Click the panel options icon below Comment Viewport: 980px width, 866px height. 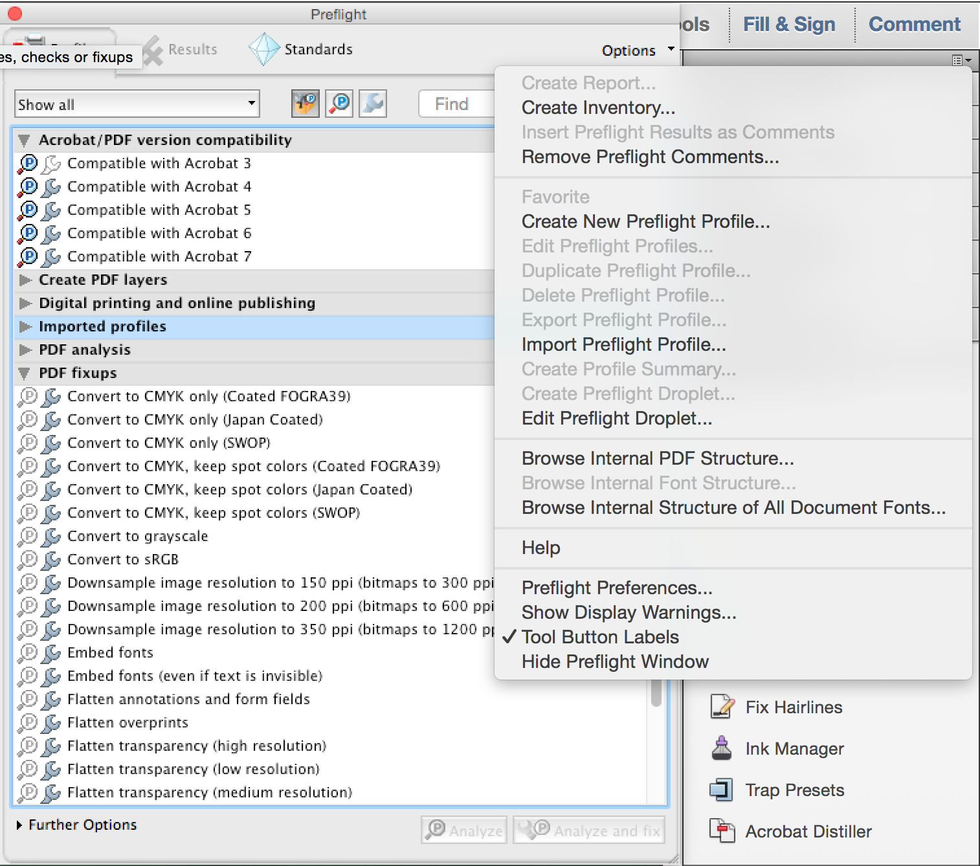click(x=961, y=60)
